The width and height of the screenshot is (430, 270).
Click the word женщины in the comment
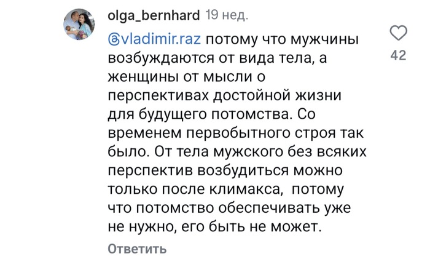pos(143,77)
